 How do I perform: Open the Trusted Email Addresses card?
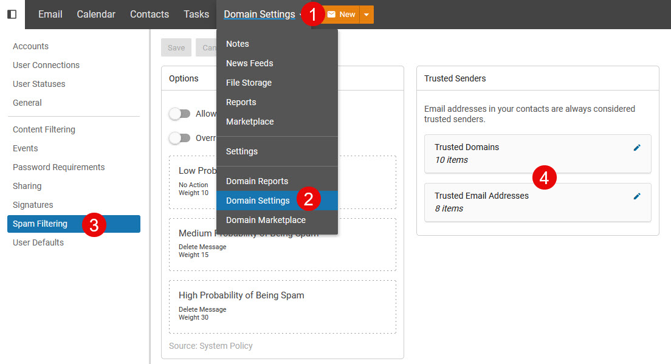(537, 202)
